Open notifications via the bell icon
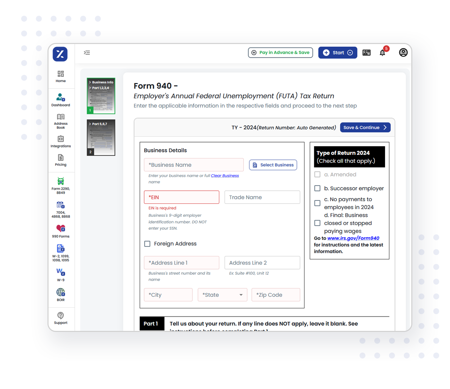450x389 pixels. coord(382,53)
